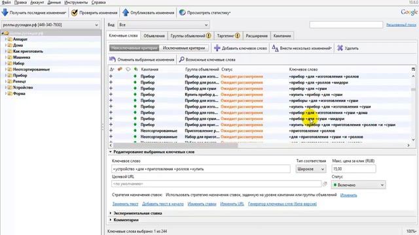
Task: Click the 'Расширенный поиск' link
Action: (401, 25)
